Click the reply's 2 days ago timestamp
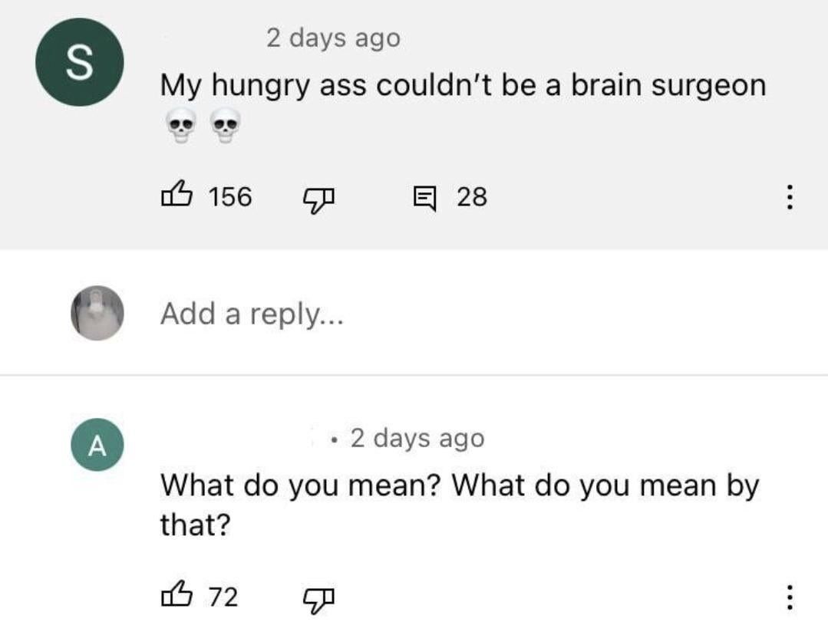This screenshot has width=828, height=625. 417,439
